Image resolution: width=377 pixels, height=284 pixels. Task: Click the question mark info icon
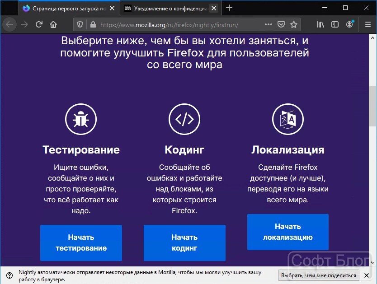9,275
